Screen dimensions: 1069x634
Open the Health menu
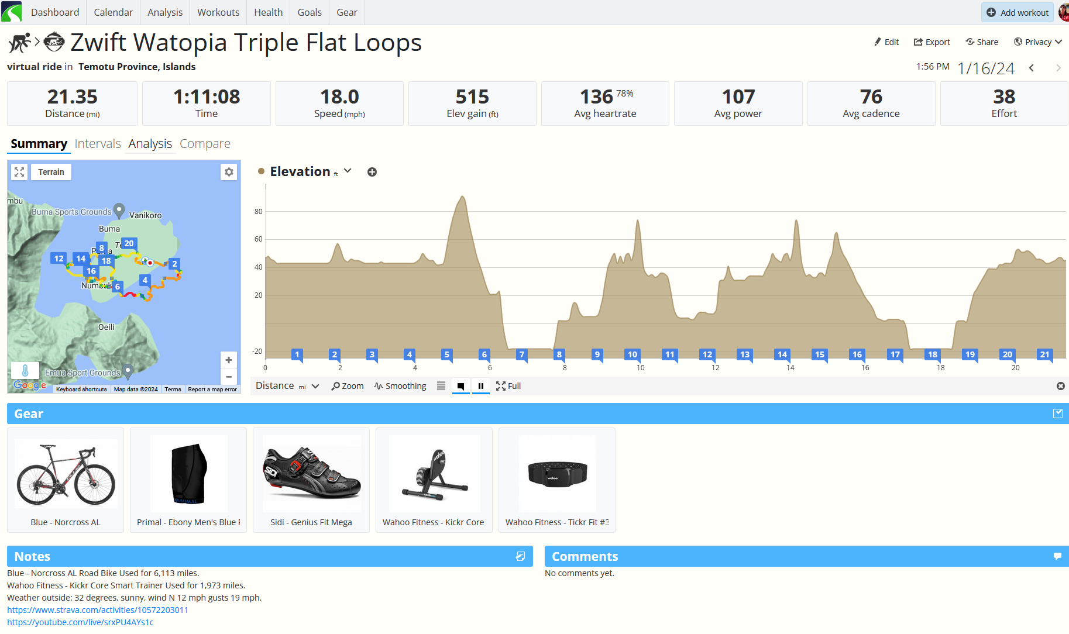(269, 12)
